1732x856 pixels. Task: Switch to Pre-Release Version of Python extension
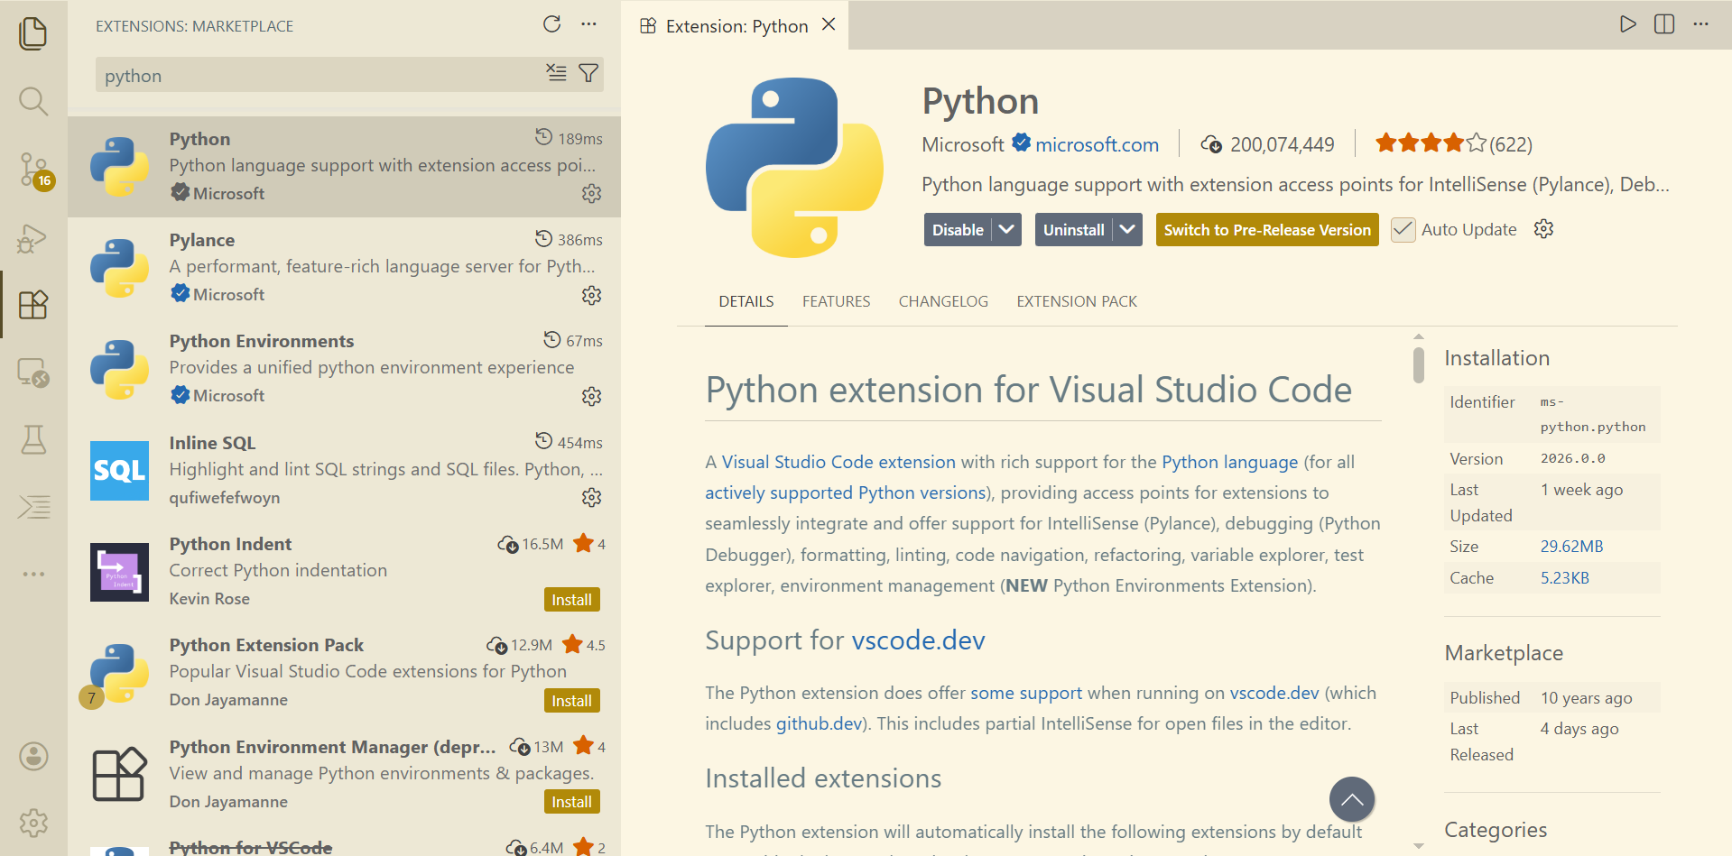1265,229
